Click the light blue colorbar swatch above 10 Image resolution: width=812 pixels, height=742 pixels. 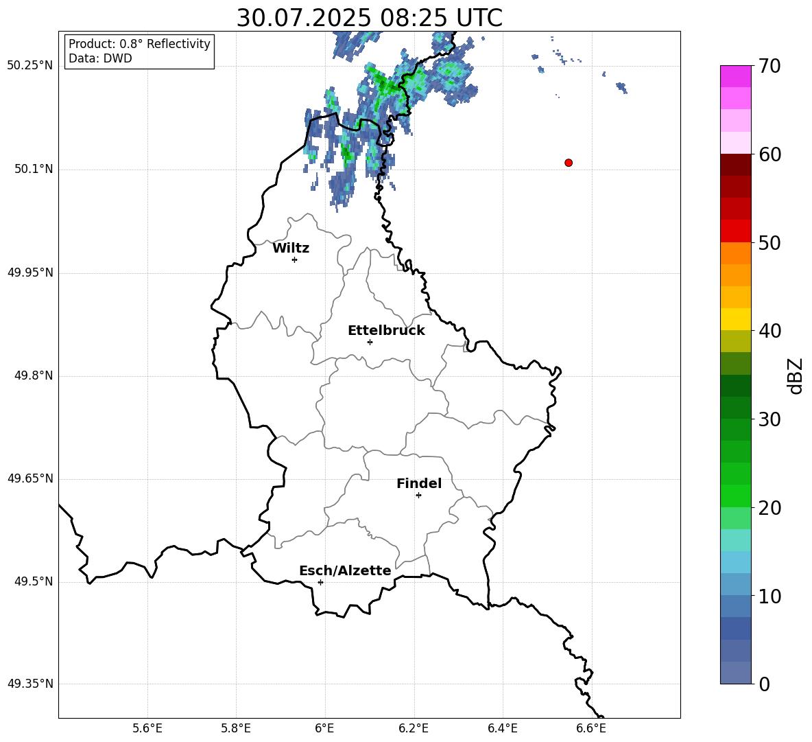[736, 584]
